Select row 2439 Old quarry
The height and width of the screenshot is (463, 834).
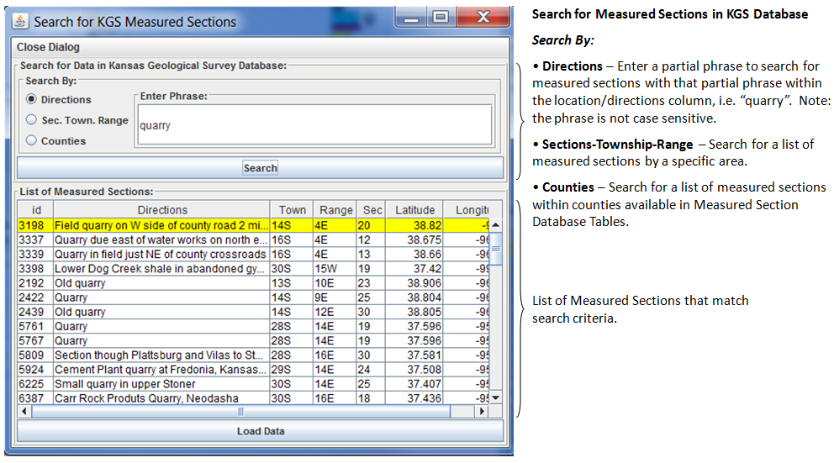click(253, 312)
